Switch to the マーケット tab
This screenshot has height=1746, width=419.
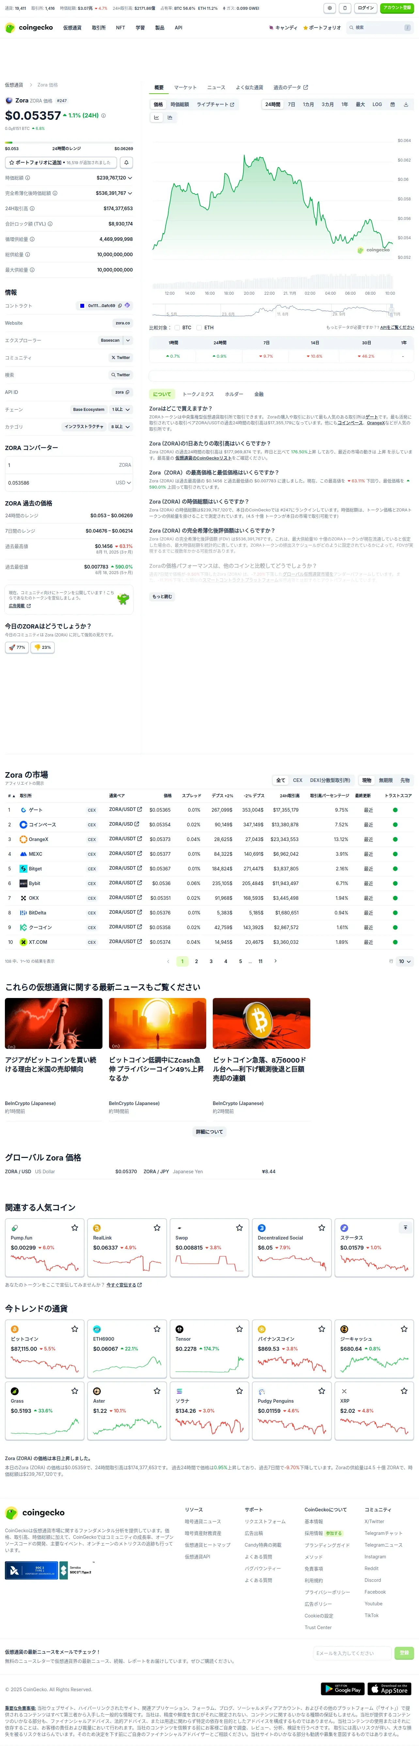coord(185,87)
